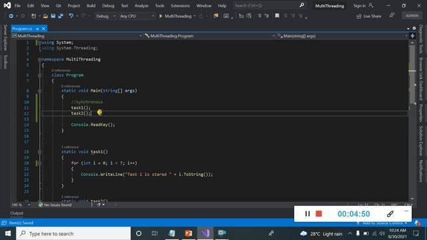The width and height of the screenshot is (427, 240).
Task: Click the Sign in link
Action: 360,5
